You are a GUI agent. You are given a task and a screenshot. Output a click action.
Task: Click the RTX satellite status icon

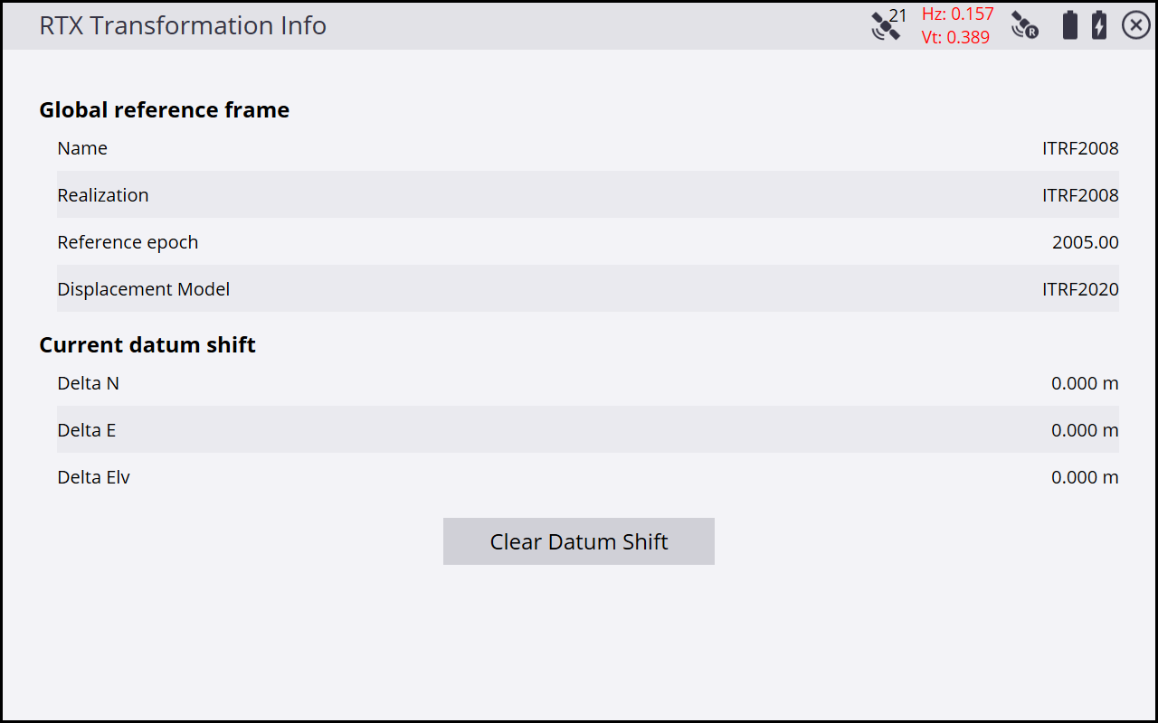coord(1024,25)
